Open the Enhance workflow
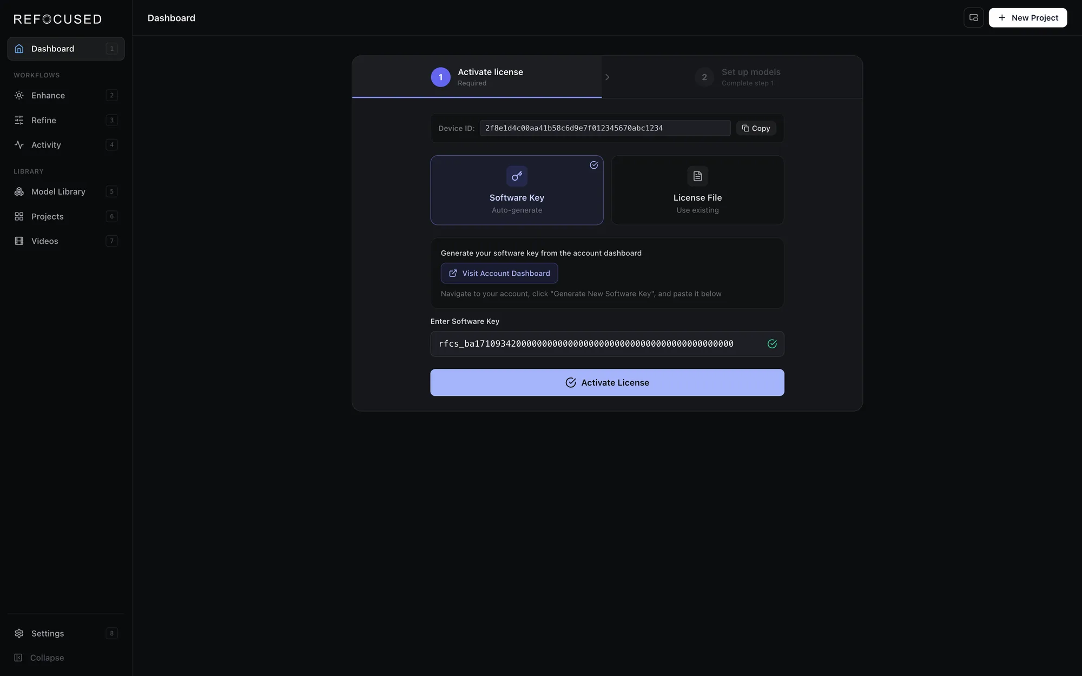The image size is (1082, 676). 66,95
